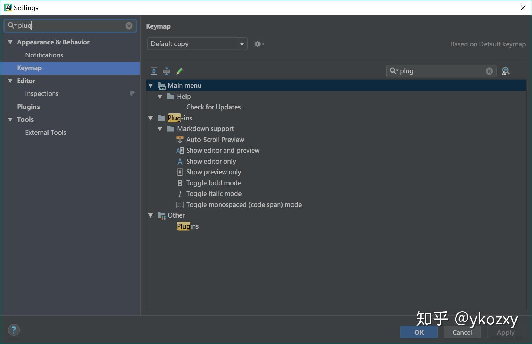The height and width of the screenshot is (344, 532).
Task: Select the Plugins action under Other
Action: (188, 226)
